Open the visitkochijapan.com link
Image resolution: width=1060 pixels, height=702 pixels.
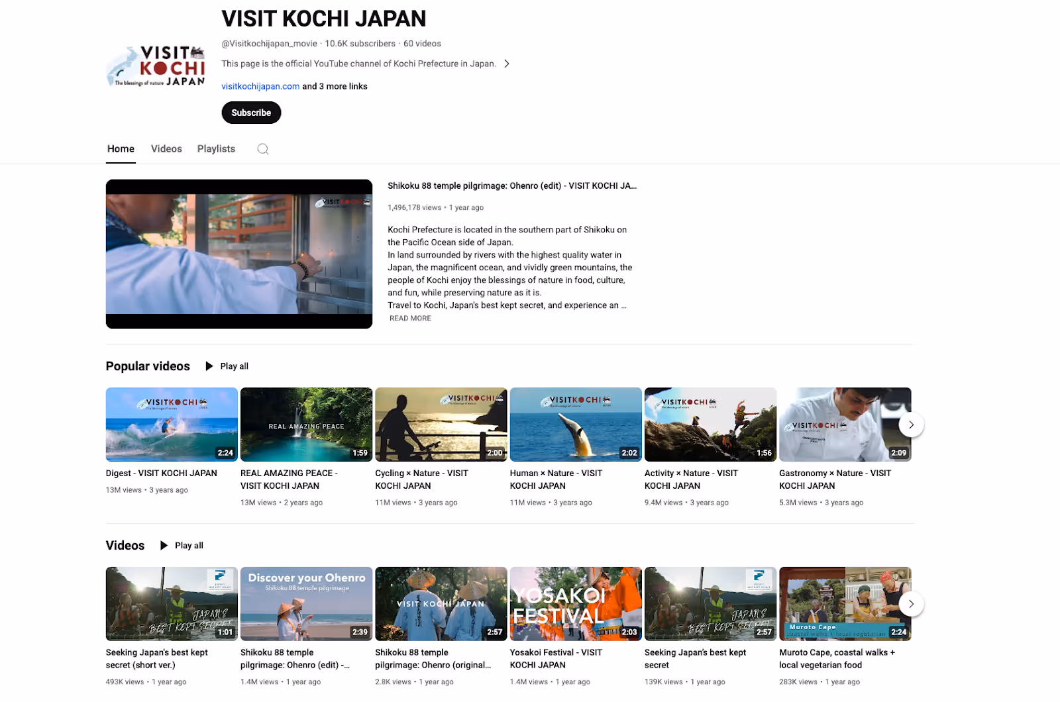coord(260,86)
